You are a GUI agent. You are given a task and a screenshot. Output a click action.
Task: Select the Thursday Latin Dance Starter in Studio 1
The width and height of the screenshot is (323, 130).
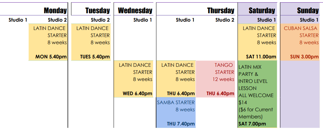[176, 79]
